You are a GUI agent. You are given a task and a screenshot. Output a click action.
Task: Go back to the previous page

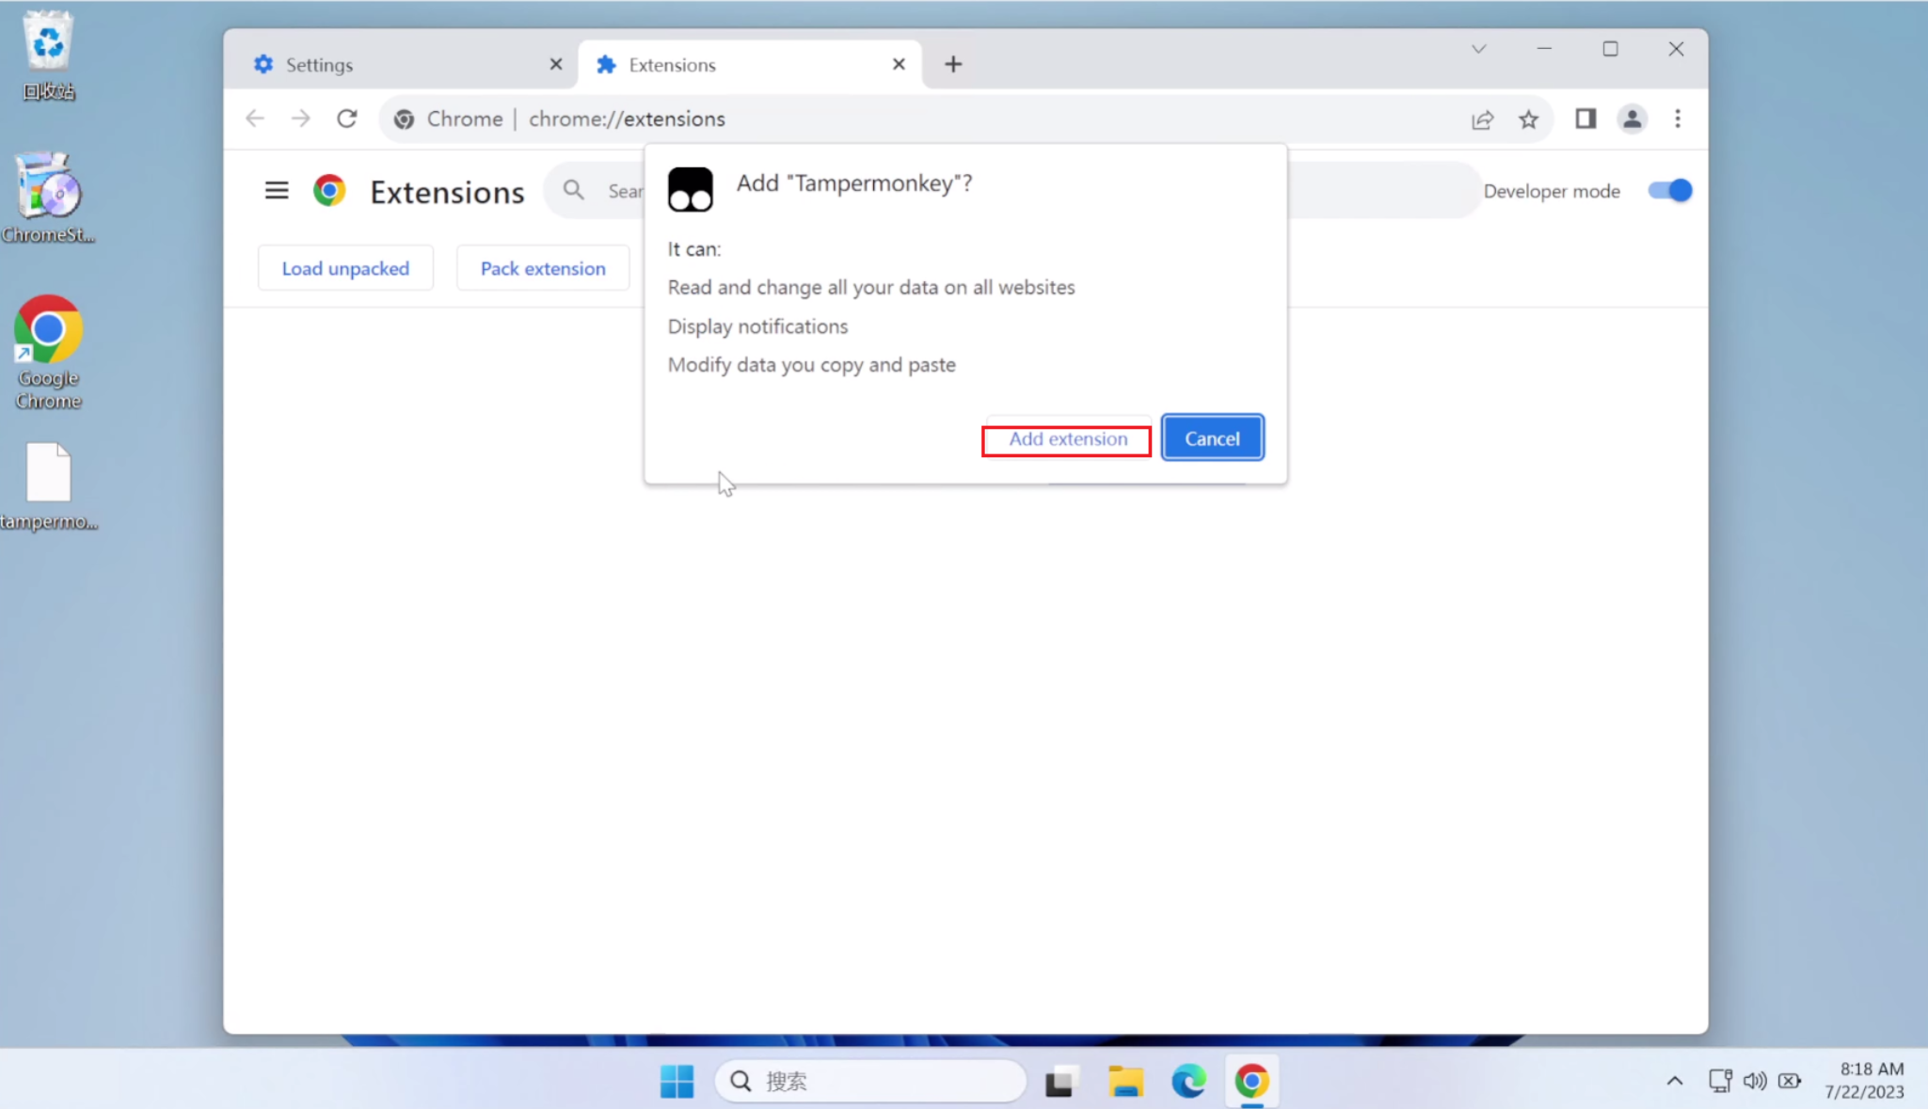255,119
